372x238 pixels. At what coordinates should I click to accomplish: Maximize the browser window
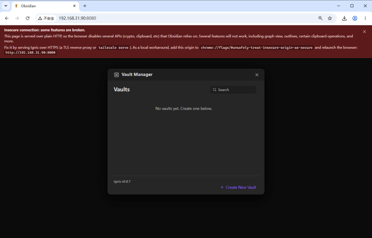(352, 6)
